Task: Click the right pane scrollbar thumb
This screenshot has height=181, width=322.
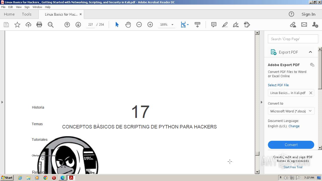Action: [320, 70]
